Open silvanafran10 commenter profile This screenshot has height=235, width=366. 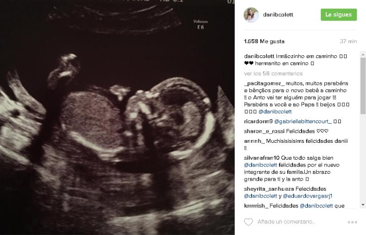262,158
